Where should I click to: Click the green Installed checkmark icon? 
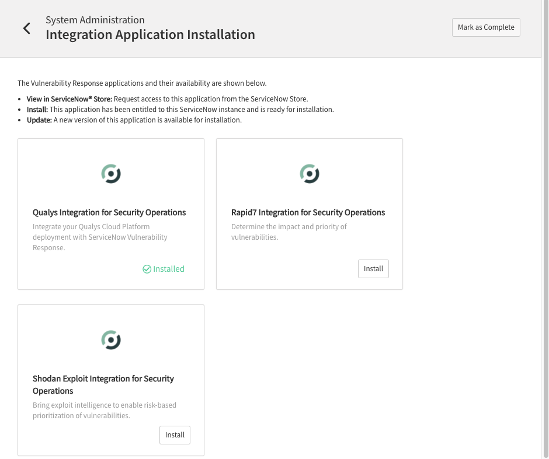pyautogui.click(x=147, y=269)
